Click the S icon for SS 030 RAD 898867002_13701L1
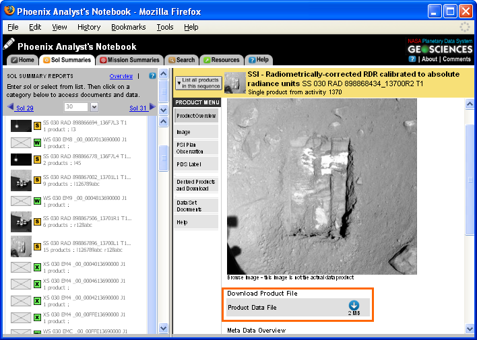Image resolution: width=477 pixels, height=340 pixels. pos(37,180)
